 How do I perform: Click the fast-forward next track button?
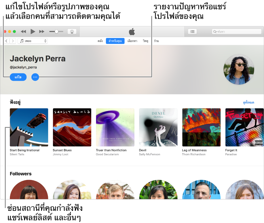[42, 31]
